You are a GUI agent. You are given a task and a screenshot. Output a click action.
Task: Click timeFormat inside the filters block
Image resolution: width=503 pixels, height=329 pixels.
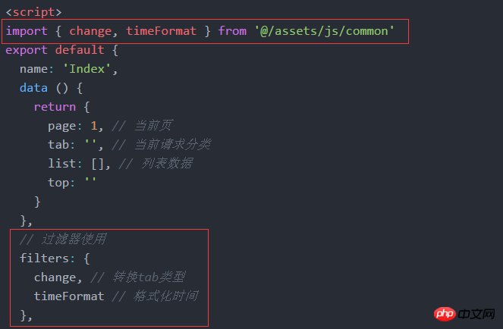pyautogui.click(x=69, y=296)
